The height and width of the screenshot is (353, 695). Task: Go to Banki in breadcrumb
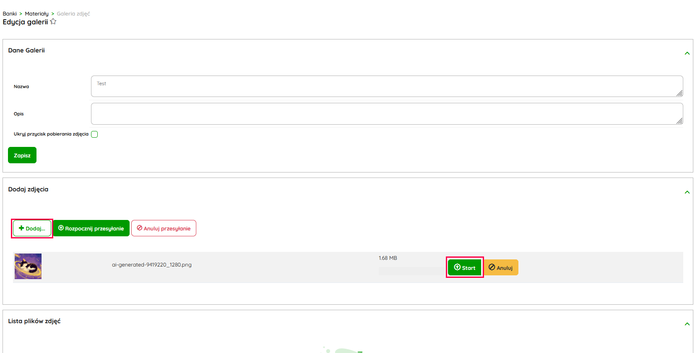coord(10,13)
